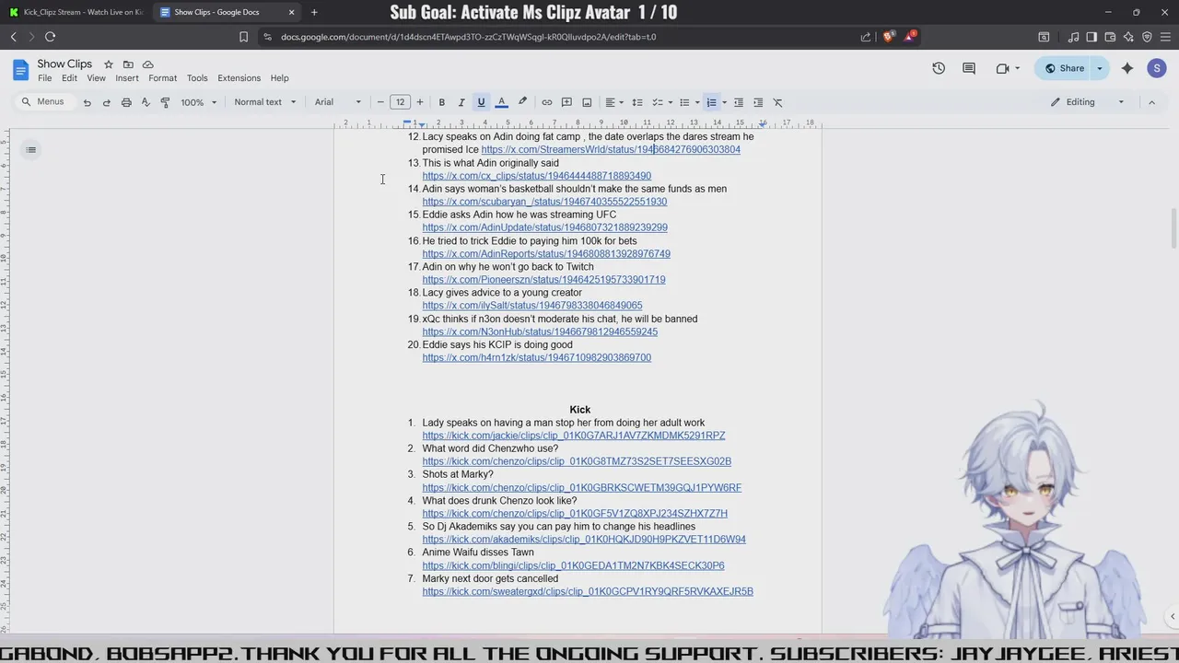
Task: Open the Help menu
Action: pyautogui.click(x=279, y=78)
